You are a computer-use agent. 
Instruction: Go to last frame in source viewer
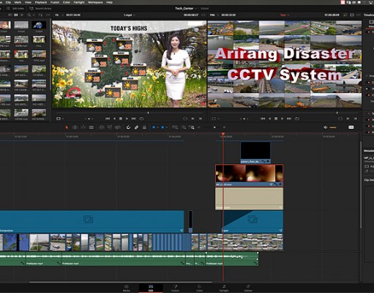[134, 119]
